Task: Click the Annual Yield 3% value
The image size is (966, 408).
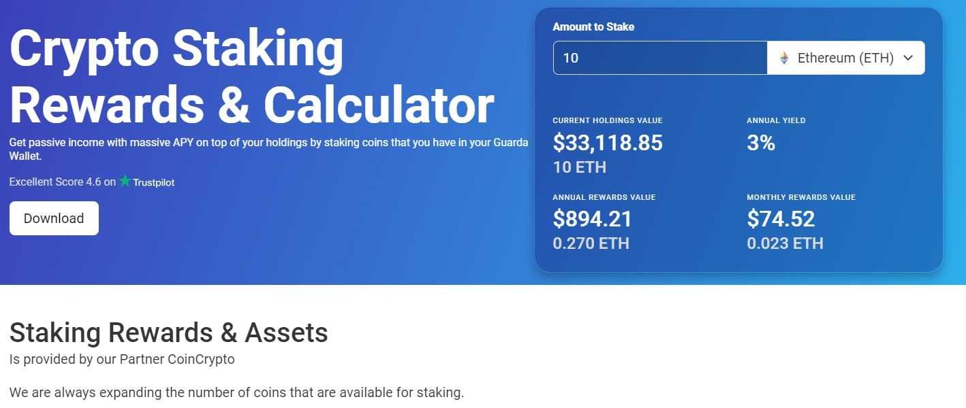Action: 760,143
